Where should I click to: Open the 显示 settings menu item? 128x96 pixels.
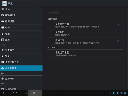click(x=21, y=9)
